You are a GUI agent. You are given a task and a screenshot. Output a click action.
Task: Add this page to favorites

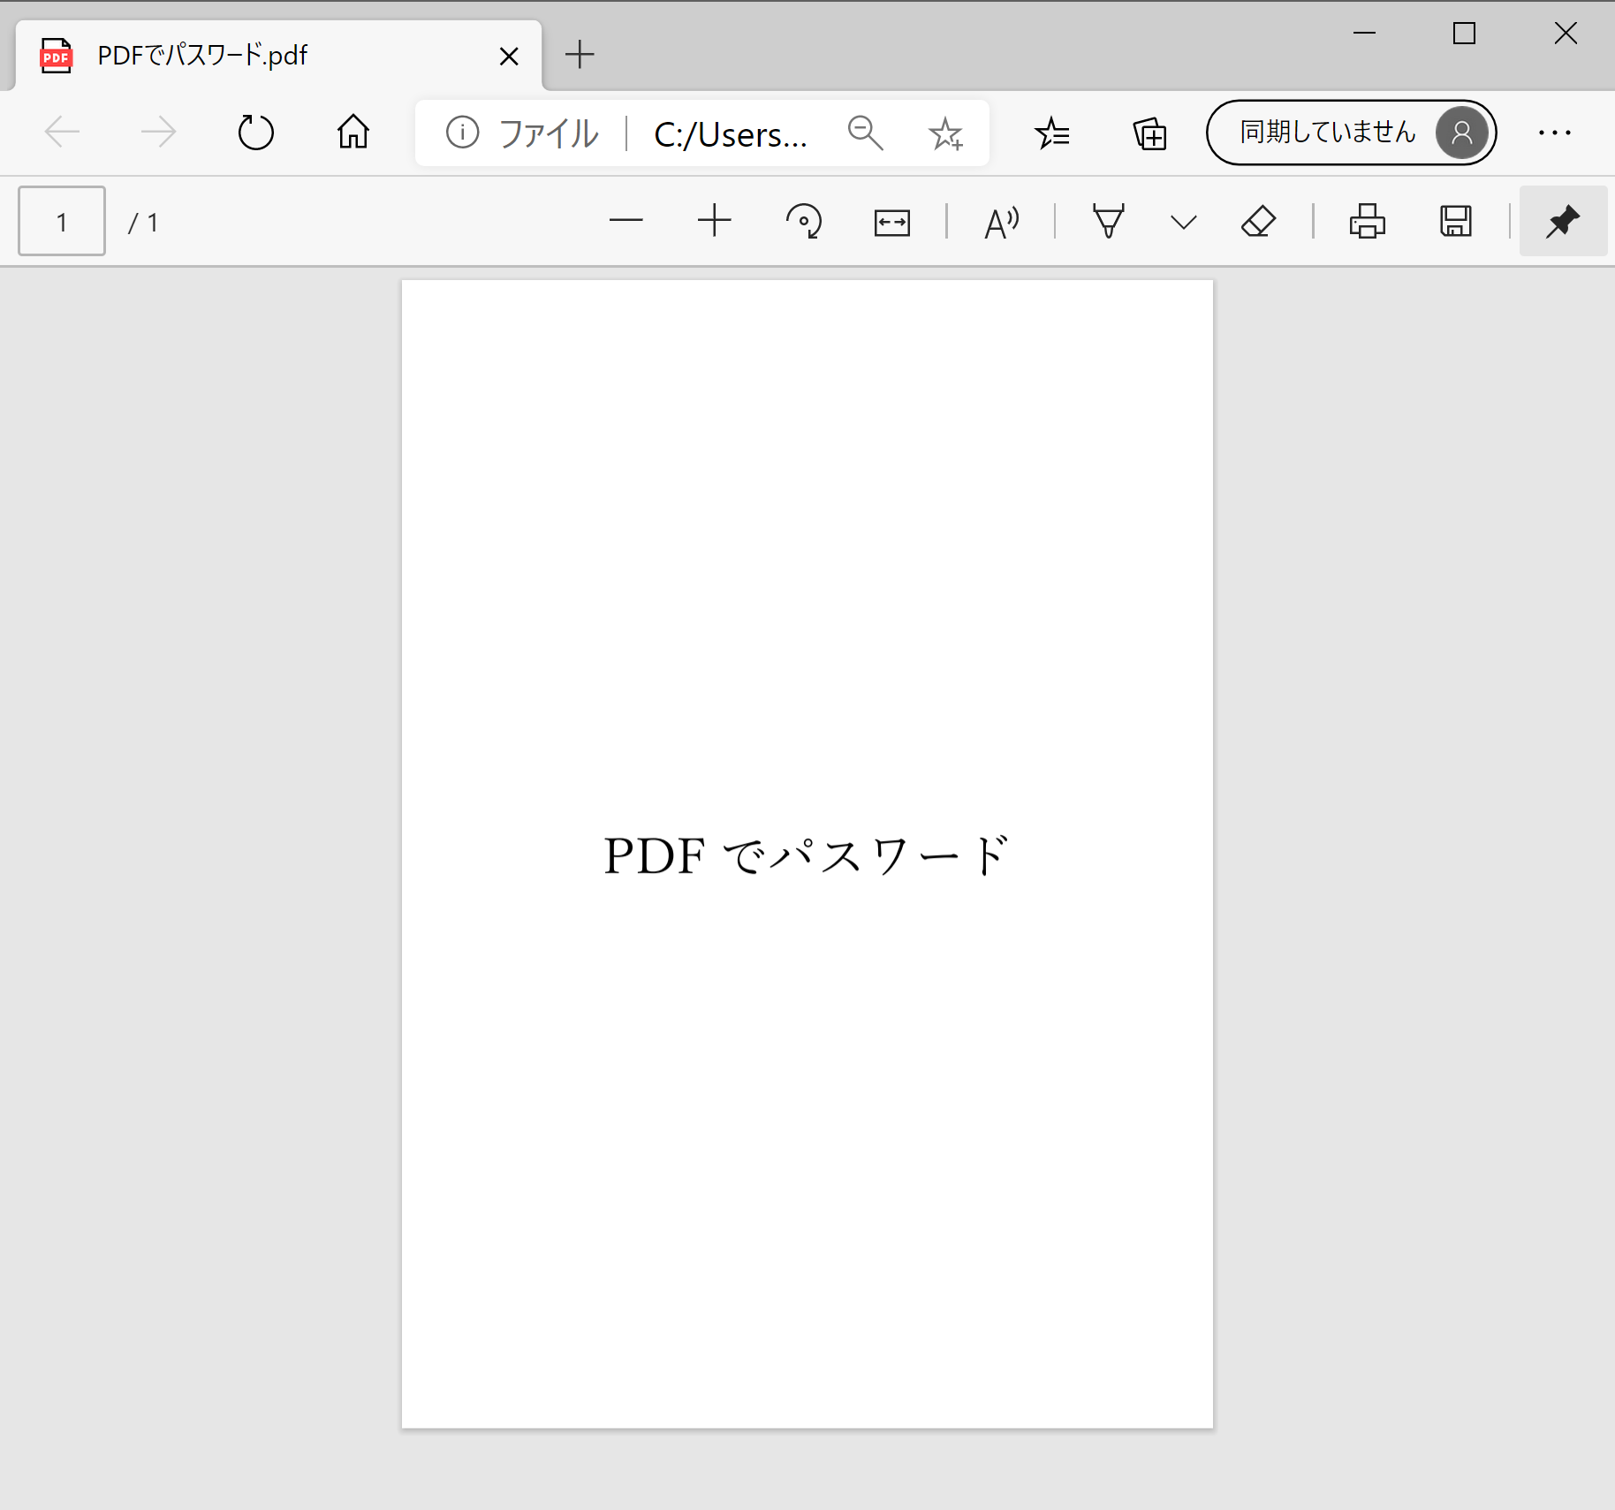946,133
